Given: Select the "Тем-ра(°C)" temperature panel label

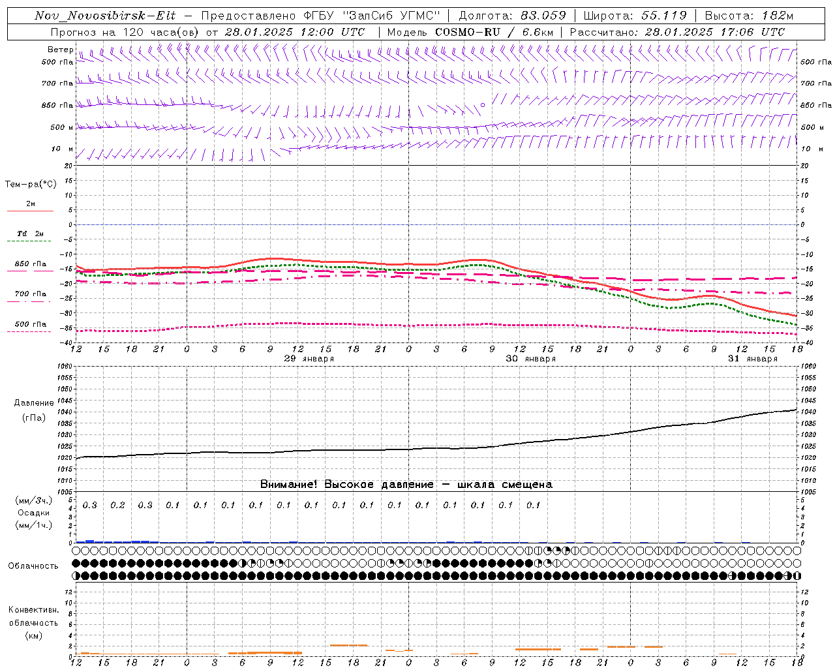Looking at the screenshot, I should 31,185.
